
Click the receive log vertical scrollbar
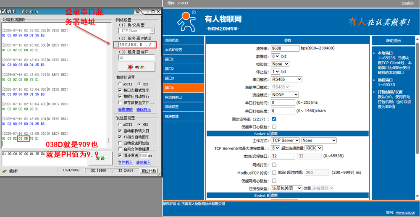(109, 141)
